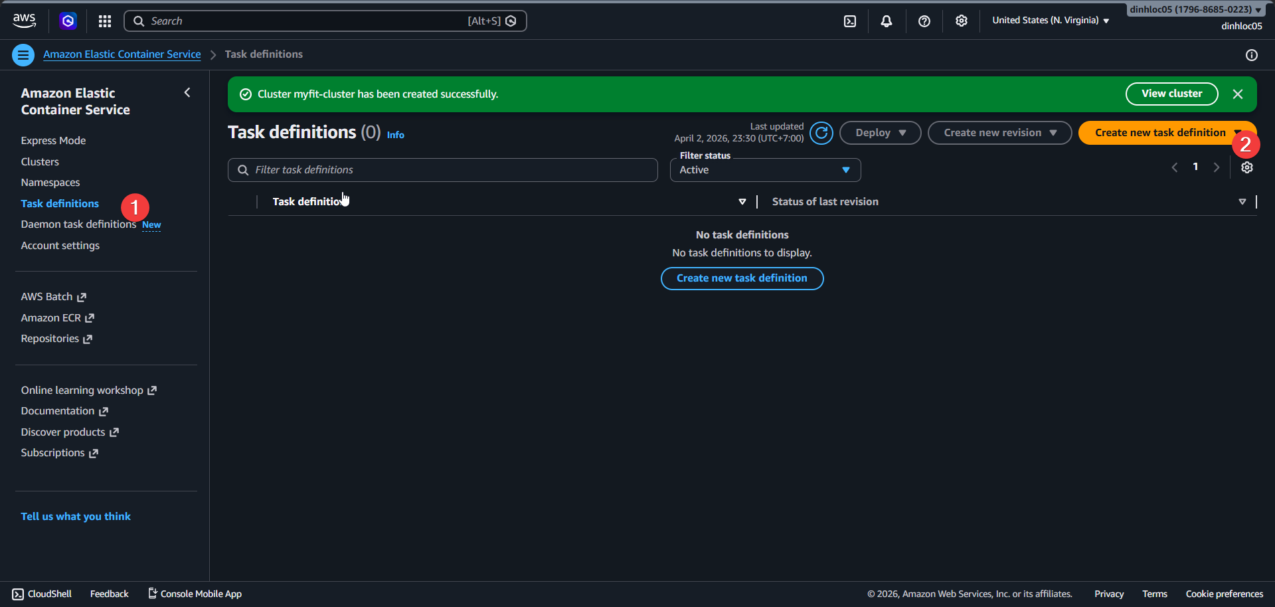Go to next page using the right arrow

(1217, 167)
